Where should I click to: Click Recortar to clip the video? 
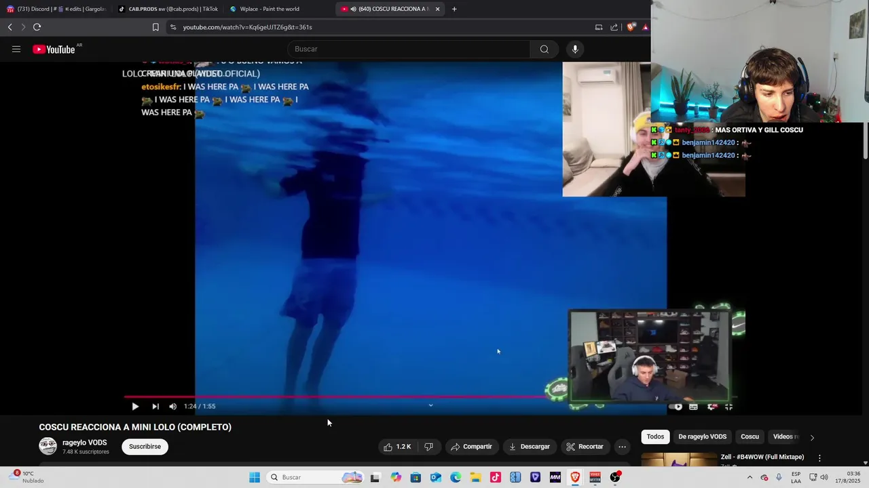pyautogui.click(x=585, y=447)
